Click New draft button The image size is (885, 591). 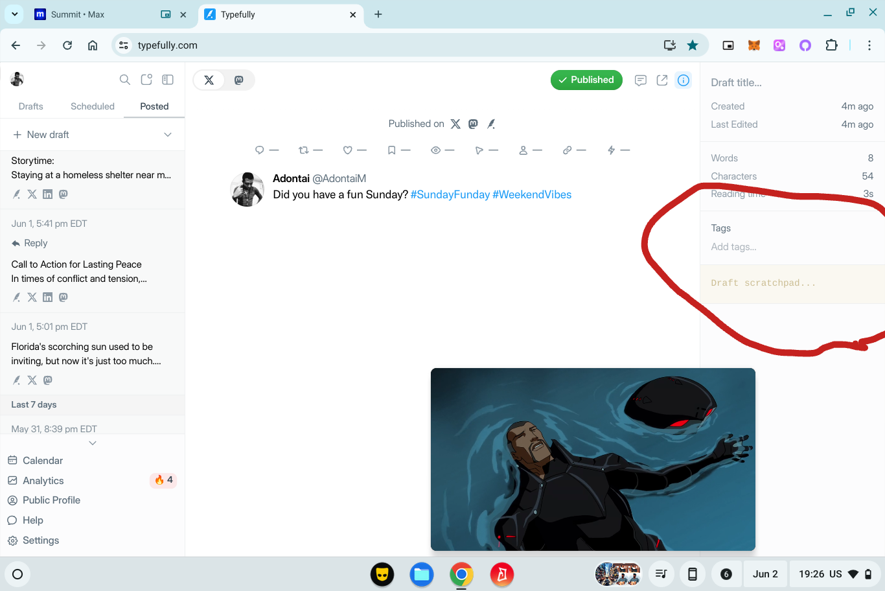coord(41,135)
